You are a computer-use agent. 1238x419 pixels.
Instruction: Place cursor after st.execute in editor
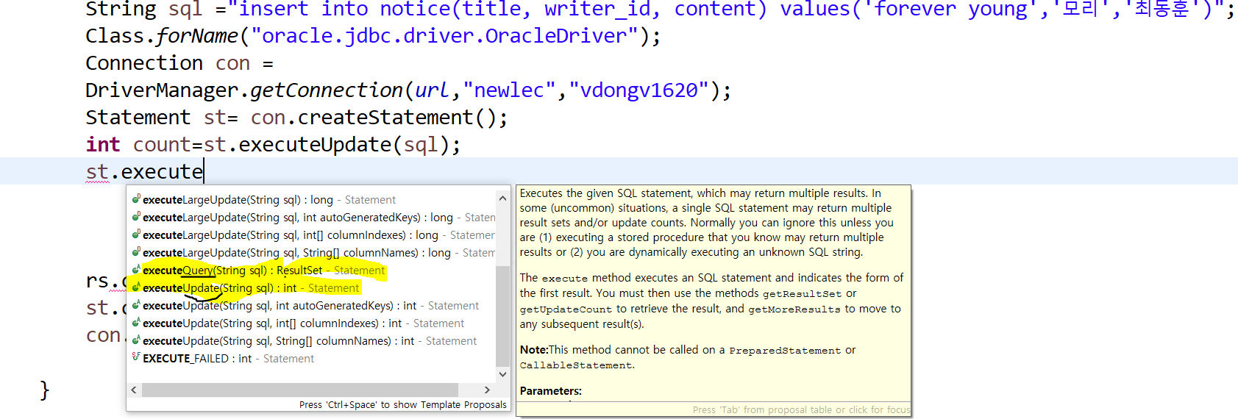click(204, 171)
